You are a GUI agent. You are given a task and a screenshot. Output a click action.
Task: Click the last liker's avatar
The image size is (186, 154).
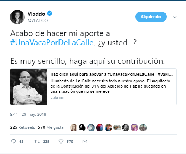pyautogui.click(x=143, y=128)
